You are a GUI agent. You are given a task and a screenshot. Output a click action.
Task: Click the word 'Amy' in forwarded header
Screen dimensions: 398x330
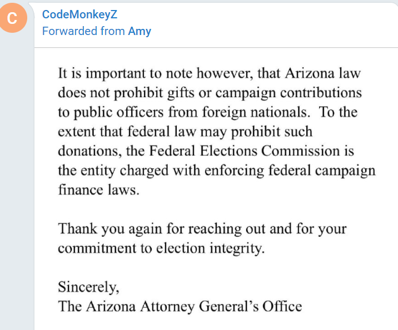click(x=140, y=31)
